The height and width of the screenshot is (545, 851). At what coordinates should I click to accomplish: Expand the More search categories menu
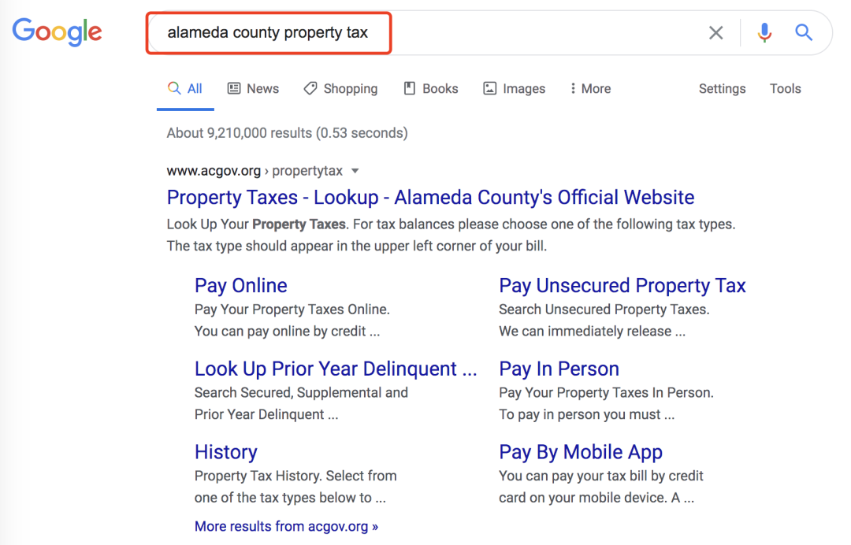(x=590, y=88)
